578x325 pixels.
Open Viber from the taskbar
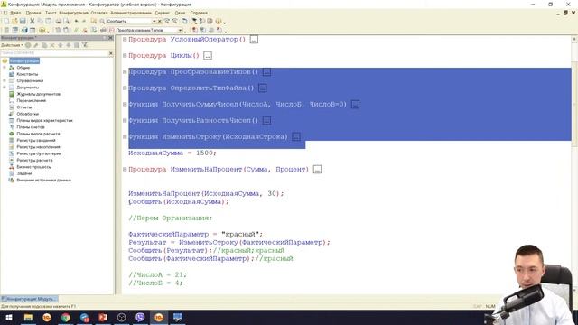pos(140,317)
